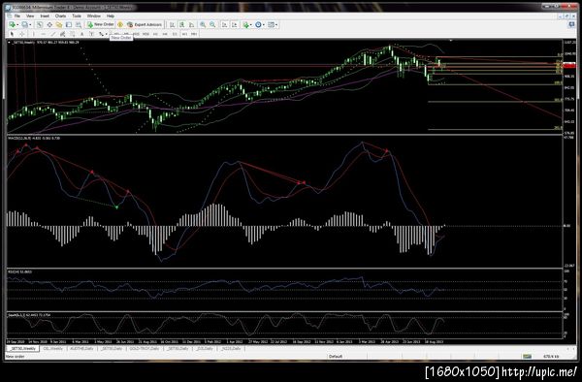
Task: Open the Window menu
Action: [x=94, y=16]
